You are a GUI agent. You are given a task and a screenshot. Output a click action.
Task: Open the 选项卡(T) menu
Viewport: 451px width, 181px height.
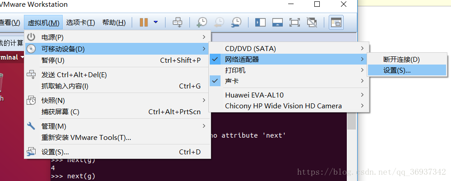click(x=81, y=23)
